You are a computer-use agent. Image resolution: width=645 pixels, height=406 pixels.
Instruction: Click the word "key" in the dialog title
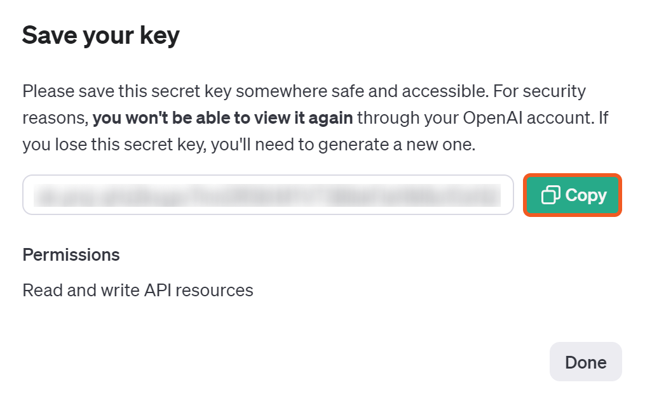[x=161, y=36]
